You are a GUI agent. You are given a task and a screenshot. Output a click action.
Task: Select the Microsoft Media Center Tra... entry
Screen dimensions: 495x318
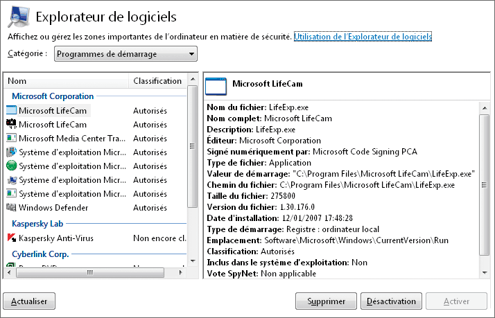point(72,138)
